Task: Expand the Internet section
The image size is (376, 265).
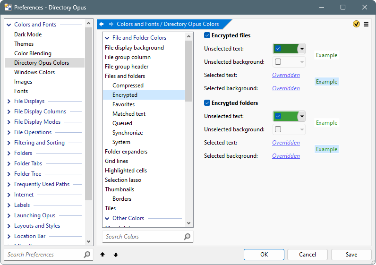Action: [x=9, y=195]
